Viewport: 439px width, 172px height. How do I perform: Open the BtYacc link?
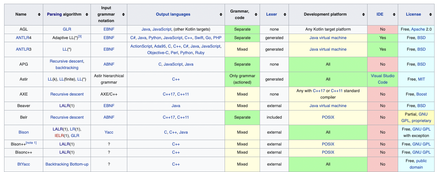(x=23, y=164)
